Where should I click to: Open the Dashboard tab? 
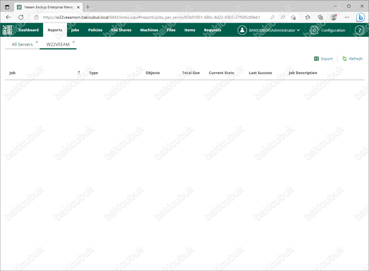pyautogui.click(x=28, y=30)
